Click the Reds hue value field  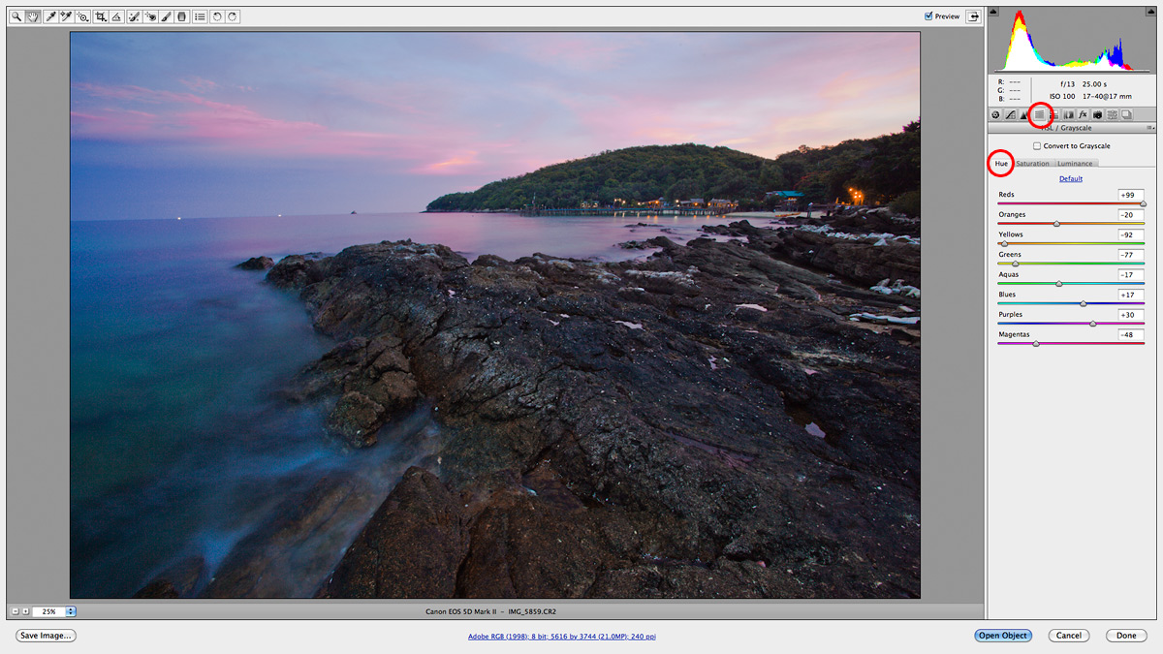point(1130,195)
